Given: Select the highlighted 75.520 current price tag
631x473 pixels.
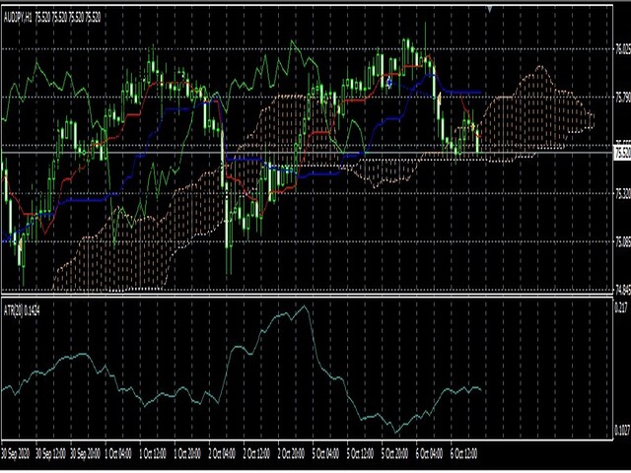Looking at the screenshot, I should pos(622,153).
